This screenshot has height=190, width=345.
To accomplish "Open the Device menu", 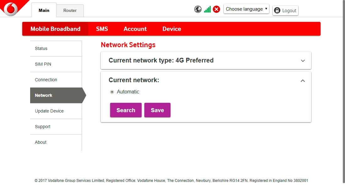I will pyautogui.click(x=172, y=29).
